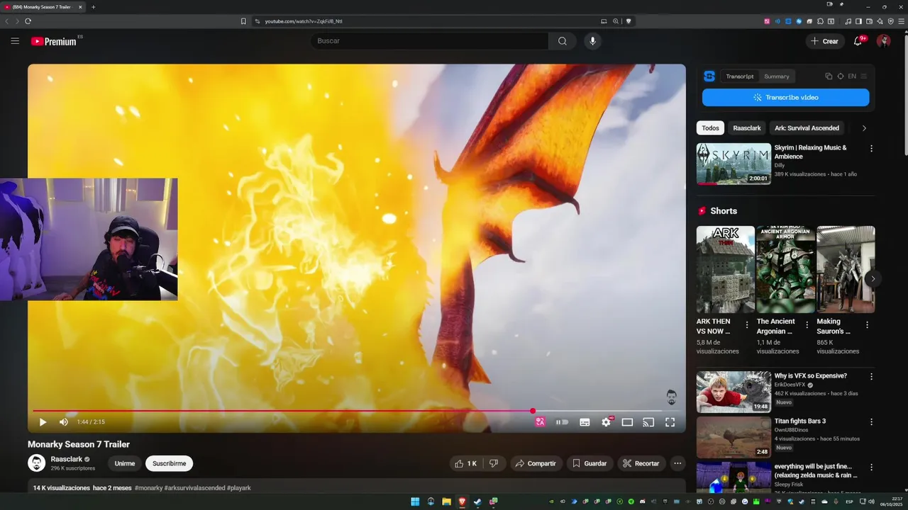Open Brave browser from taskbar
The width and height of the screenshot is (908, 510).
tap(462, 501)
